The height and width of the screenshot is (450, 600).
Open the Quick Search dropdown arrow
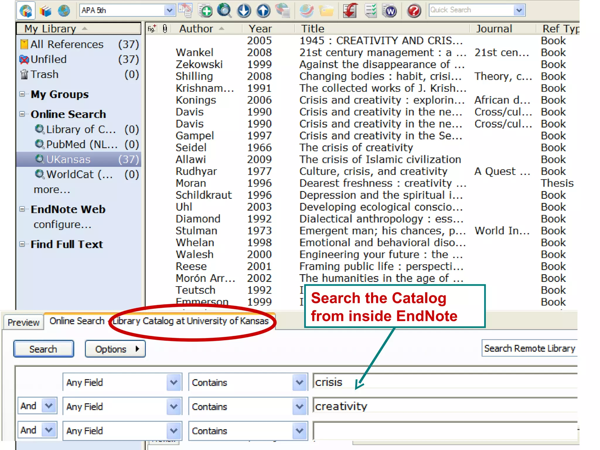[519, 10]
